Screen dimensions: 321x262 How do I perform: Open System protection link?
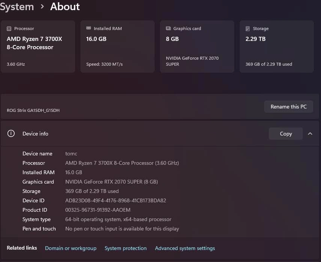[125, 248]
